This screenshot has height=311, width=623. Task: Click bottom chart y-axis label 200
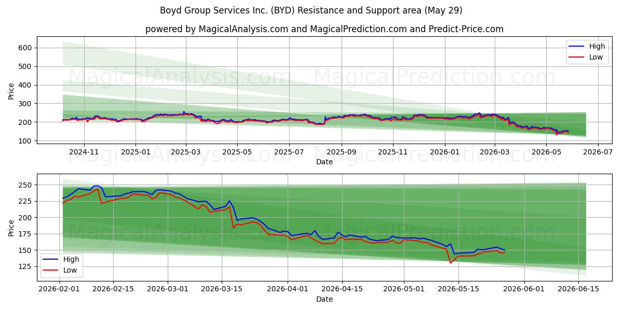26,218
